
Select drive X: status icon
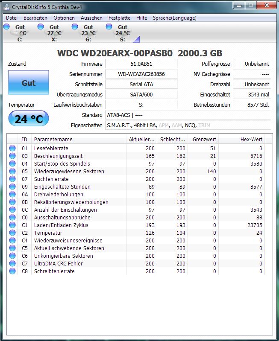click(x=41, y=26)
